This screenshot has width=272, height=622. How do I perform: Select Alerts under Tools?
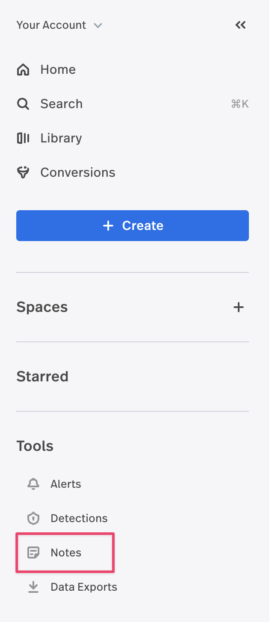(x=66, y=484)
